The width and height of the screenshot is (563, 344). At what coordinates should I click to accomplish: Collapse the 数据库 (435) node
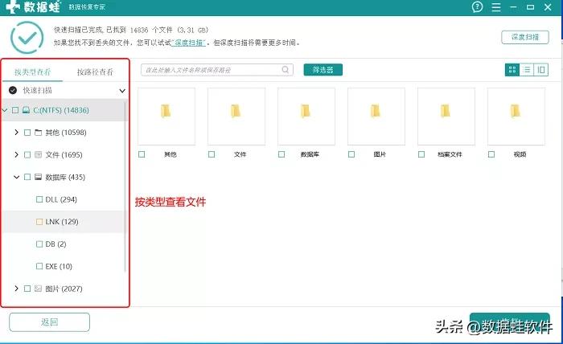pos(17,177)
